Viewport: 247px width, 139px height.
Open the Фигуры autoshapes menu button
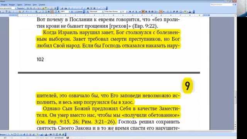[3, 134]
